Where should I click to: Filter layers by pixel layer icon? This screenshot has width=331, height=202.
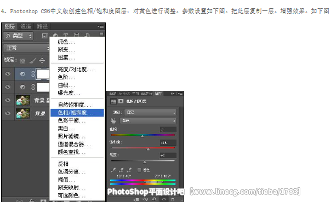click(x=45, y=36)
